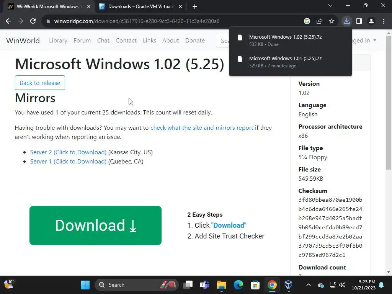
Task: Click the scrollbar down arrow
Action: [389, 272]
